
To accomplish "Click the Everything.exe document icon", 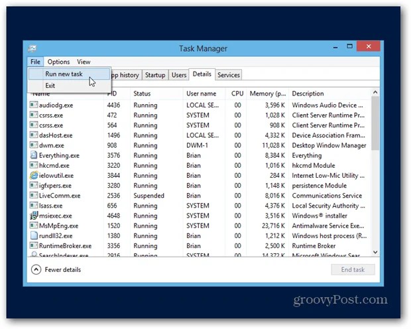I will (34, 155).
